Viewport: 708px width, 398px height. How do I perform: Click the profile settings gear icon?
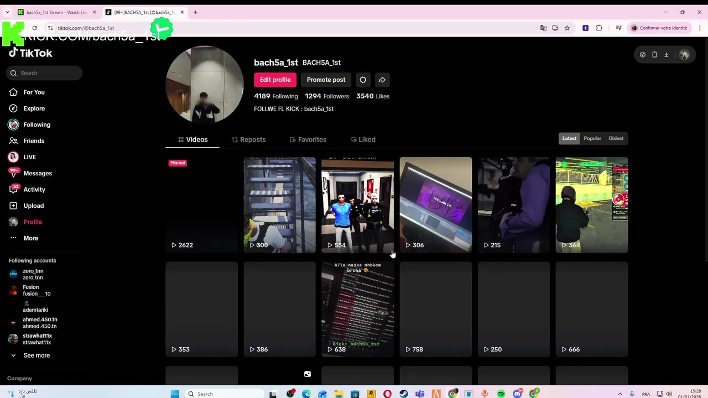363,80
